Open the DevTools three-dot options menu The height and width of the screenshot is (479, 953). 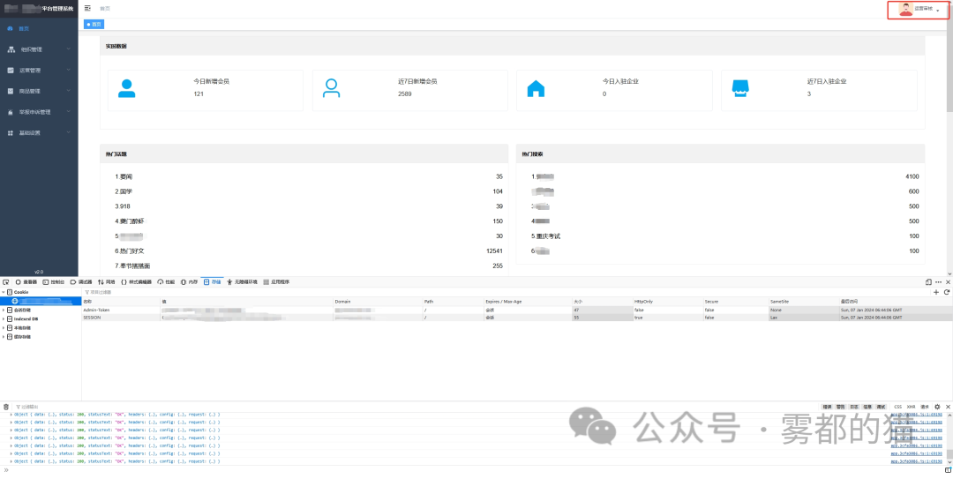pos(938,282)
